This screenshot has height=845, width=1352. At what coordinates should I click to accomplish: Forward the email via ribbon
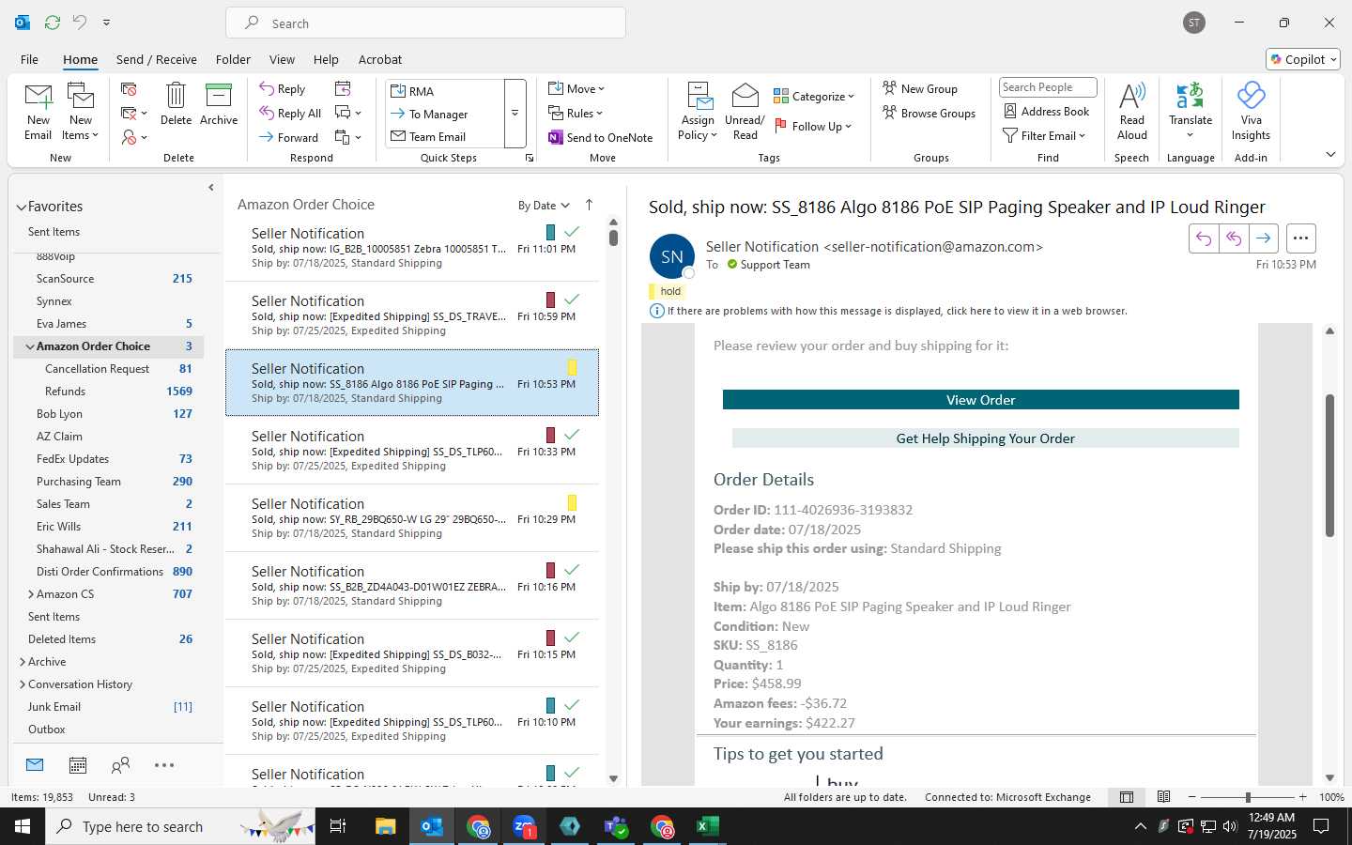289,137
